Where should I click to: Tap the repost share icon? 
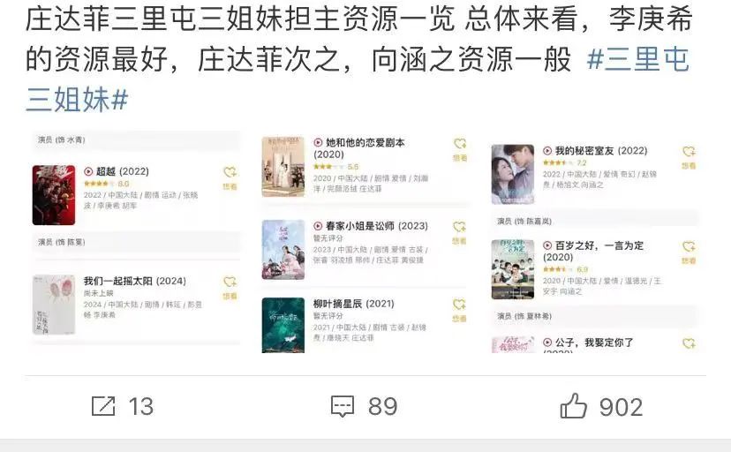103,406
